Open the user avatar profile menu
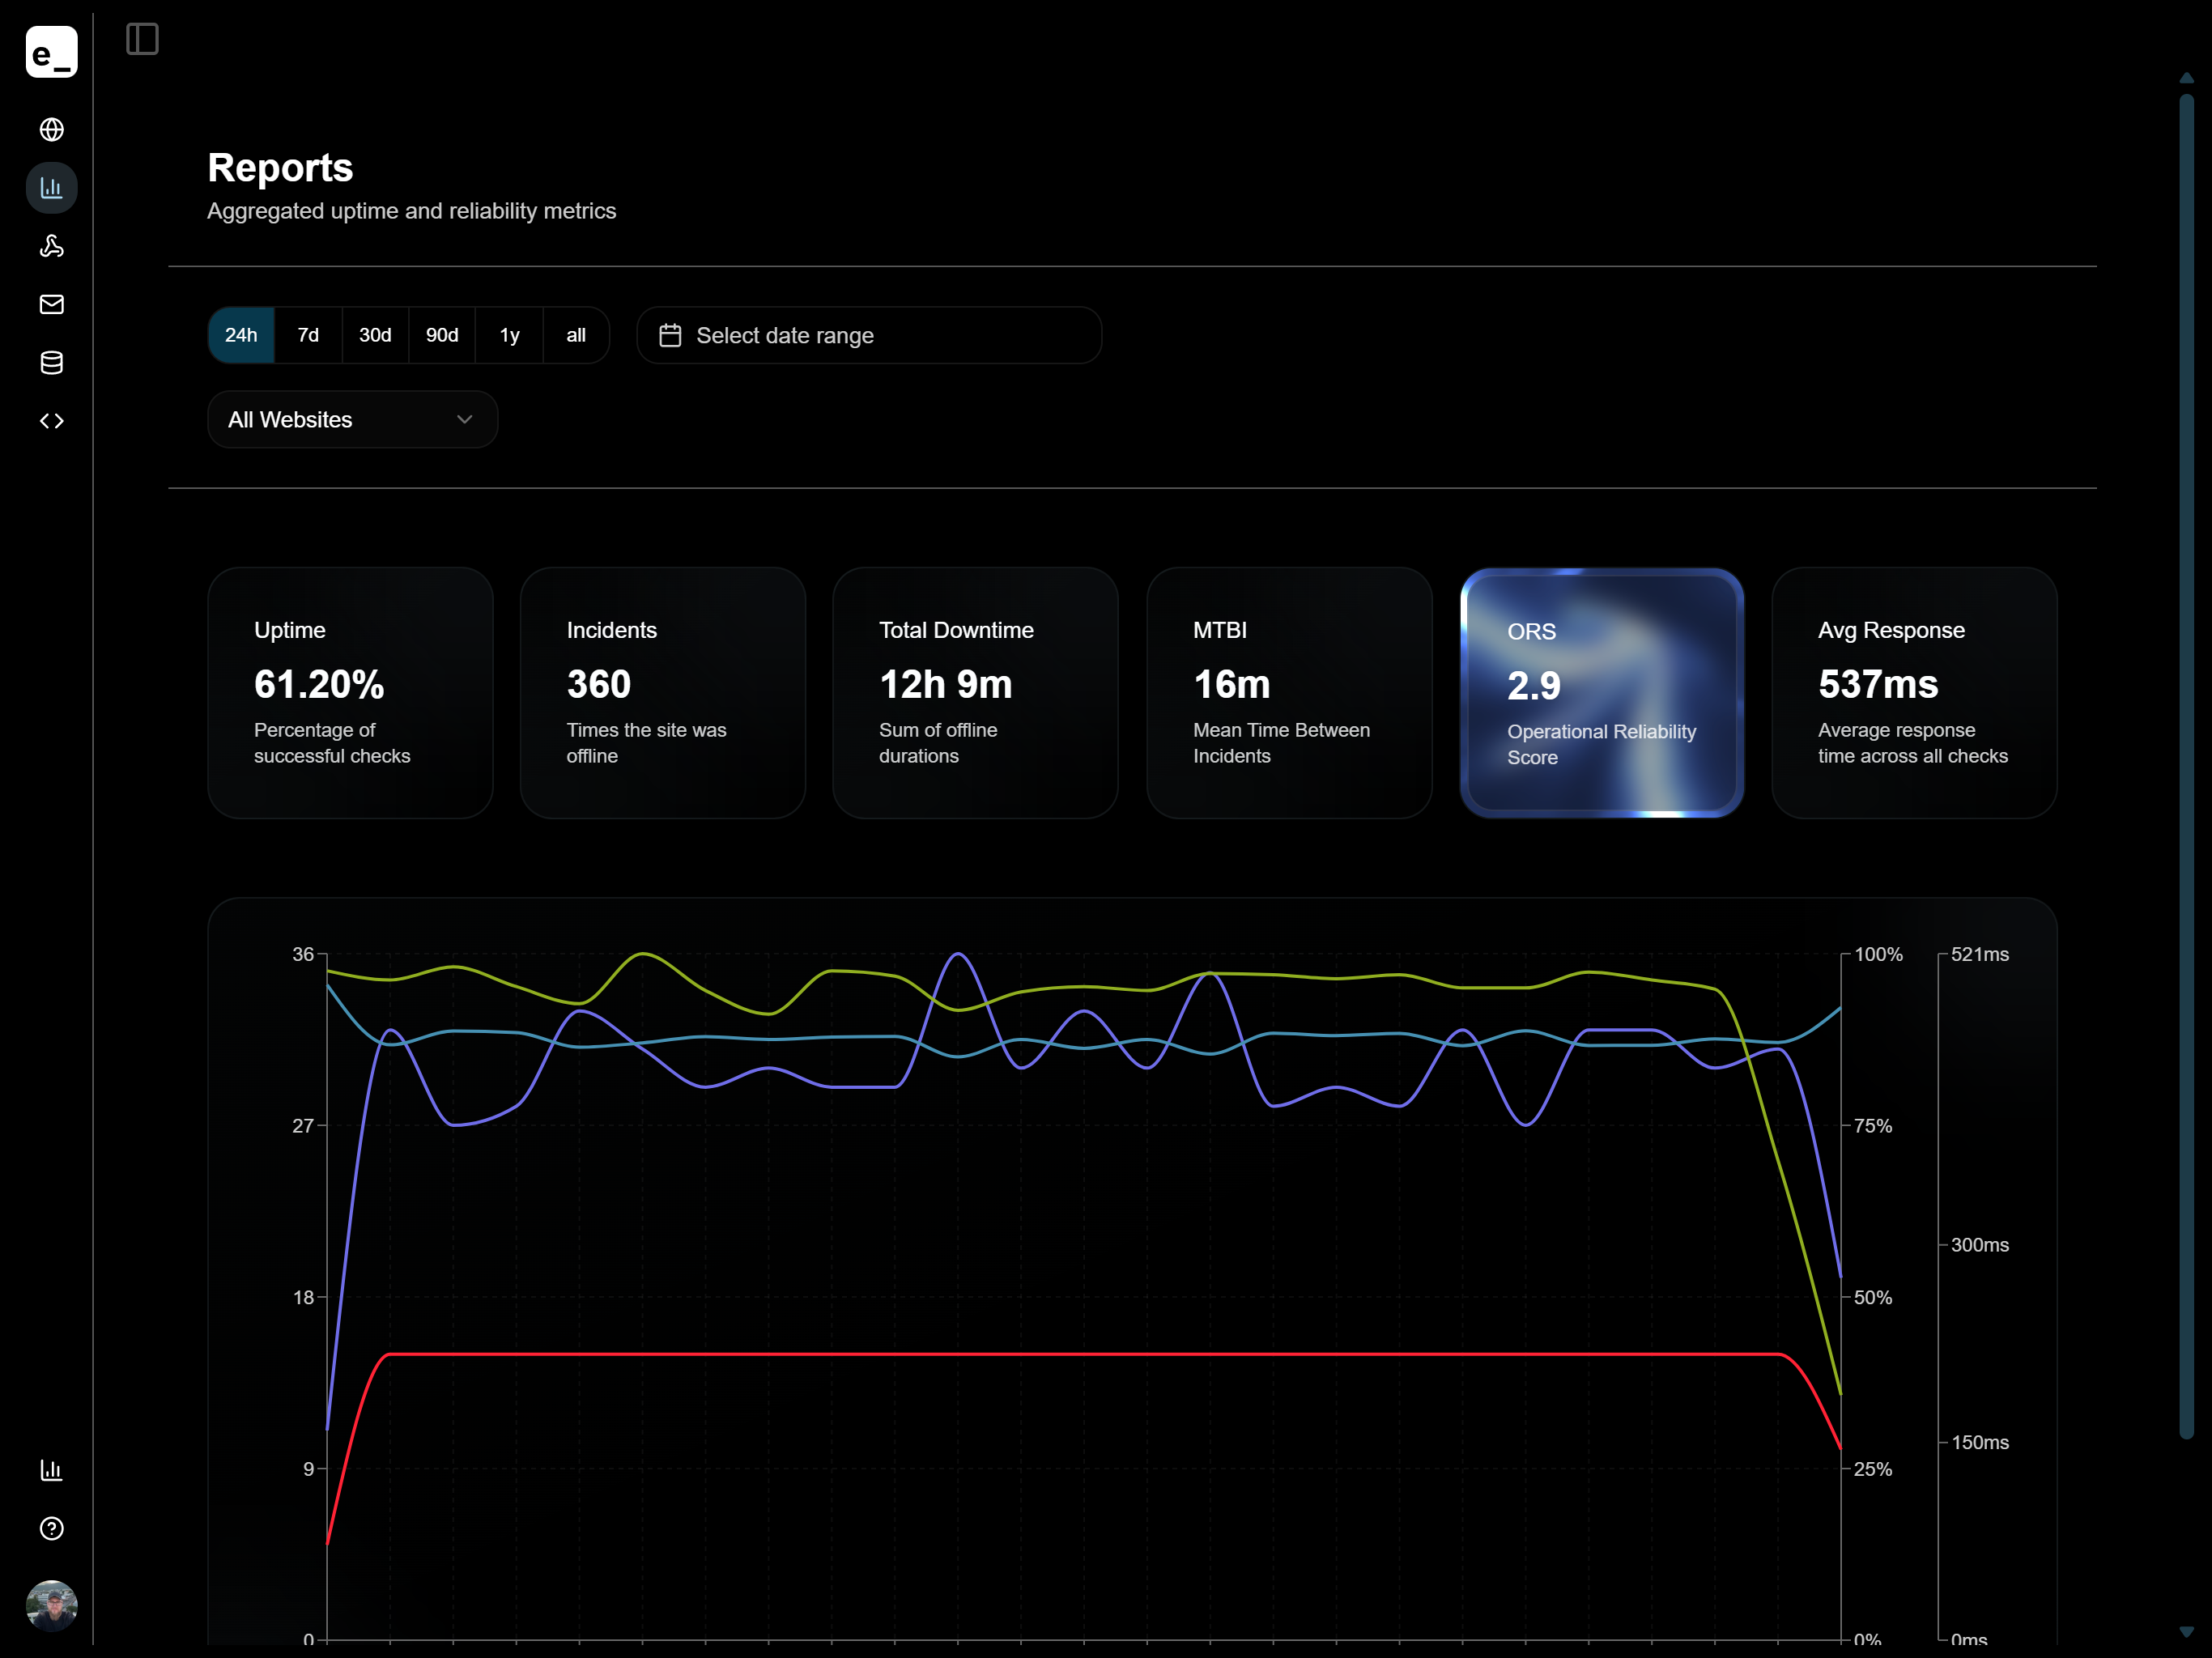 click(51, 1605)
